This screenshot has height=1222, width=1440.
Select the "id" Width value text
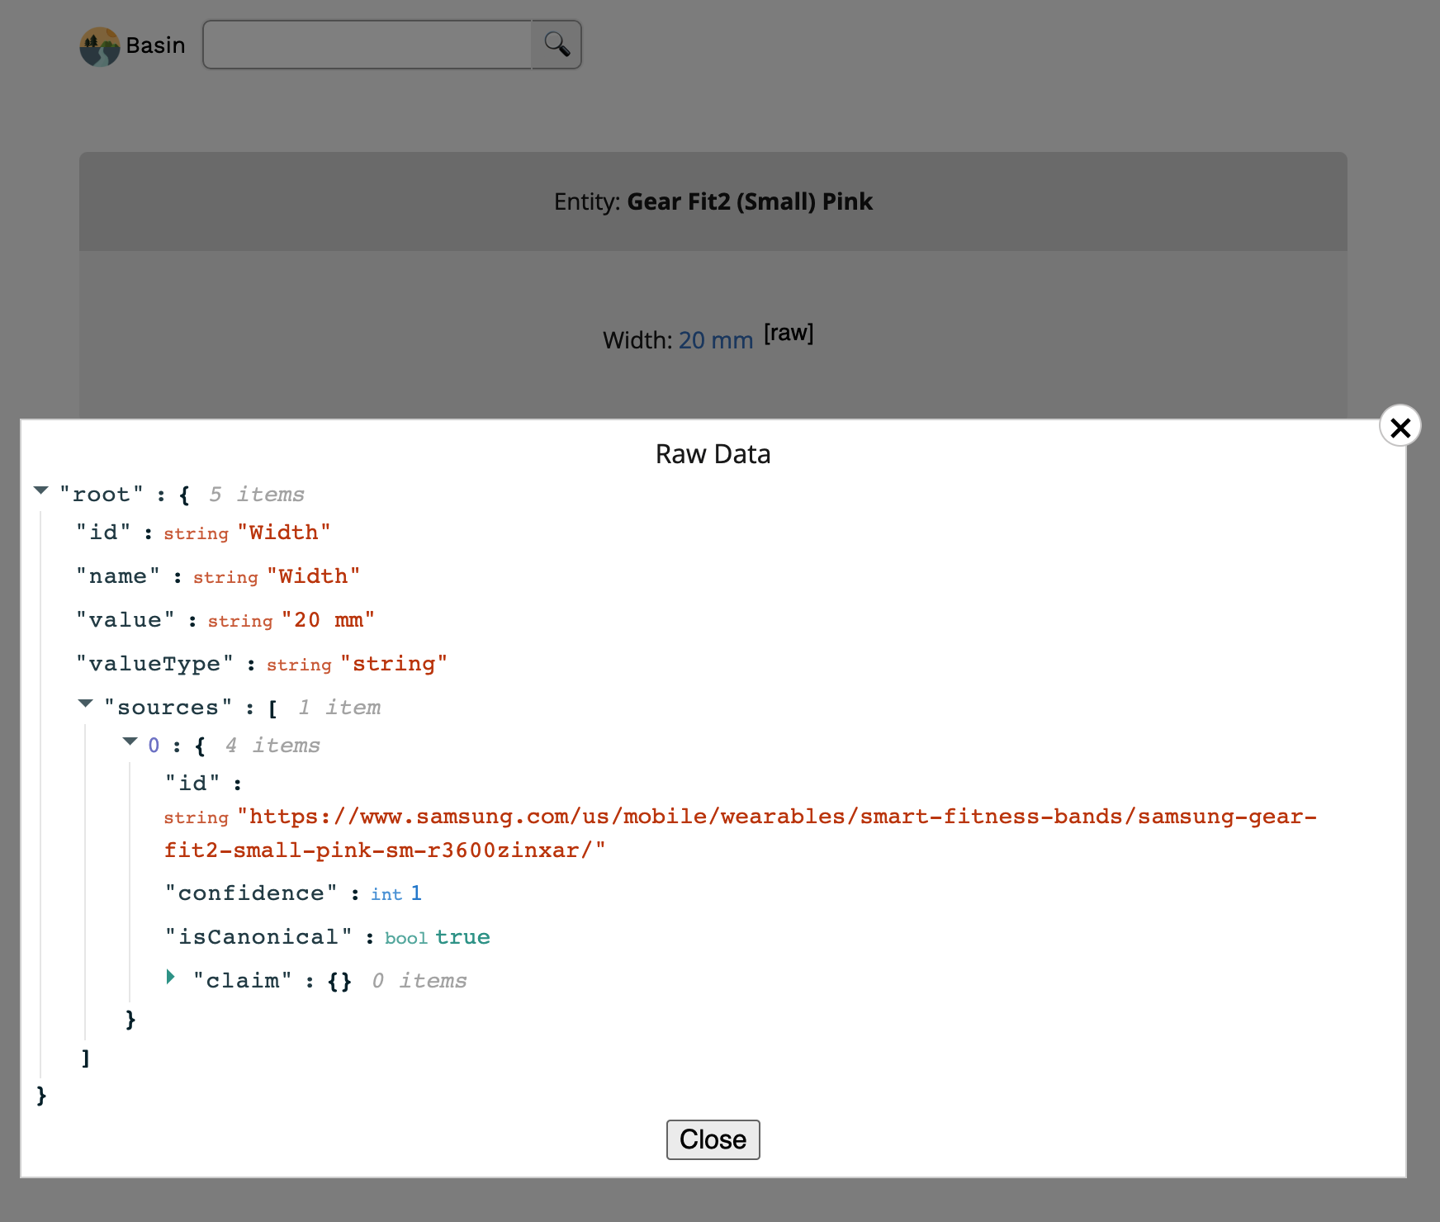point(284,533)
